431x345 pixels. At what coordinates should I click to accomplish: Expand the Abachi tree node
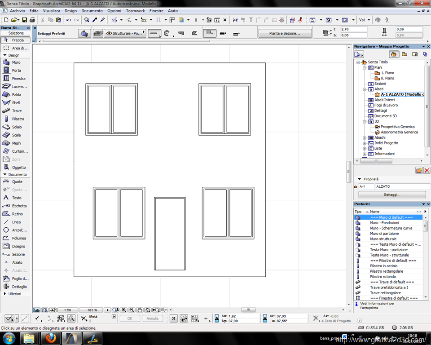point(365,138)
